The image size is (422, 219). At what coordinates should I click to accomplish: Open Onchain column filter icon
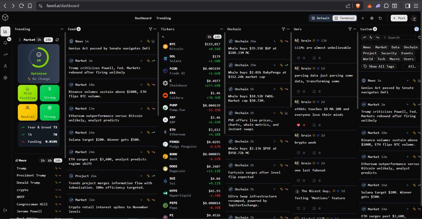(283, 29)
